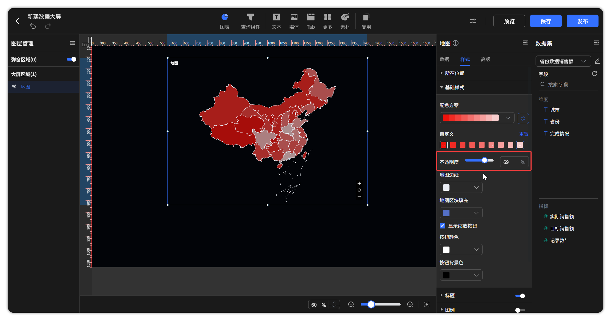
Task: Open color scheme advanced settings icon
Action: pyautogui.click(x=523, y=118)
